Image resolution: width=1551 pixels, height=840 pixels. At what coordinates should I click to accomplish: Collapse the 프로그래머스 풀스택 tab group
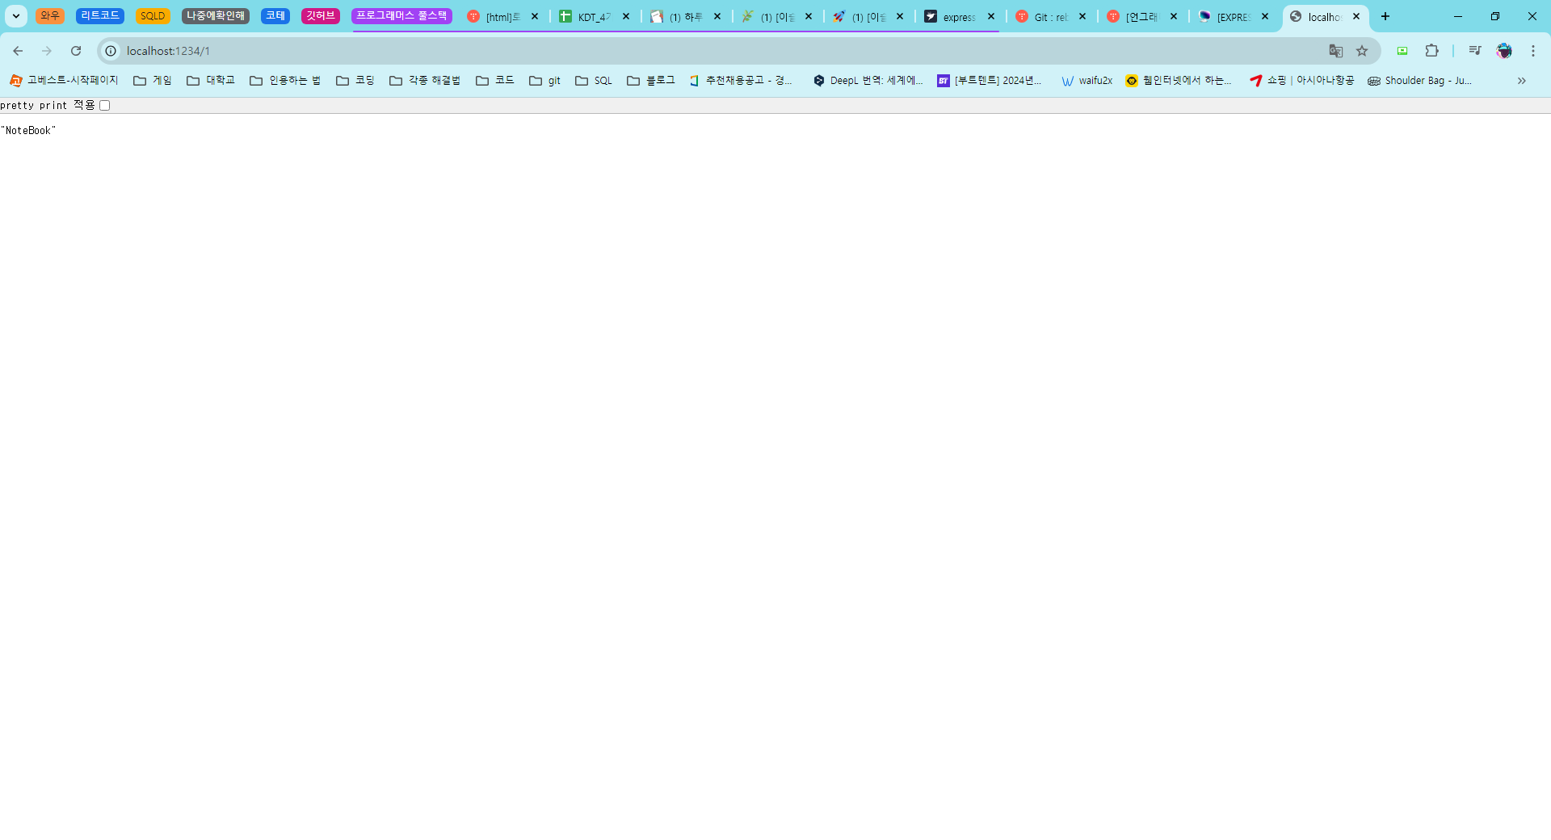401,16
